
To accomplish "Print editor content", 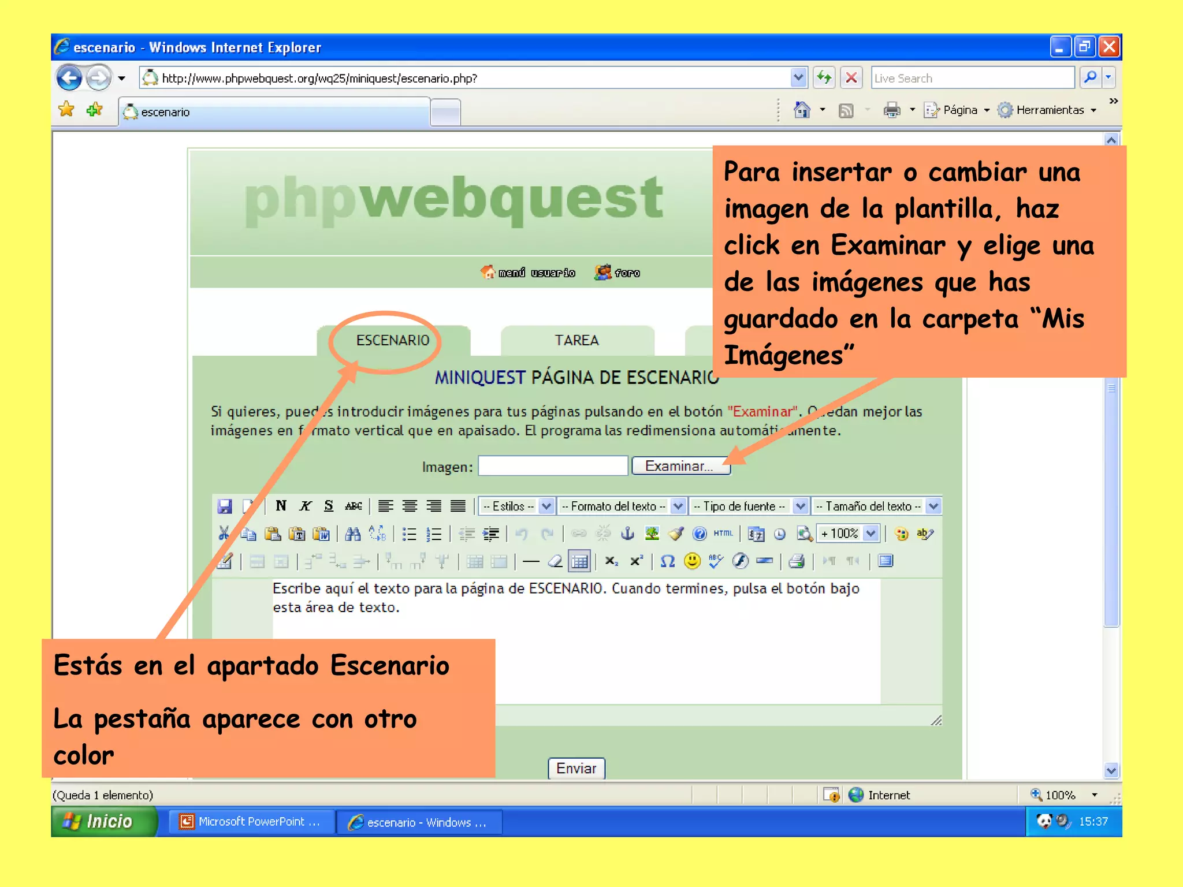I will coord(797,561).
